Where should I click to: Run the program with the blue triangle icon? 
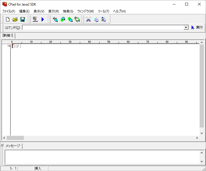click(43, 19)
